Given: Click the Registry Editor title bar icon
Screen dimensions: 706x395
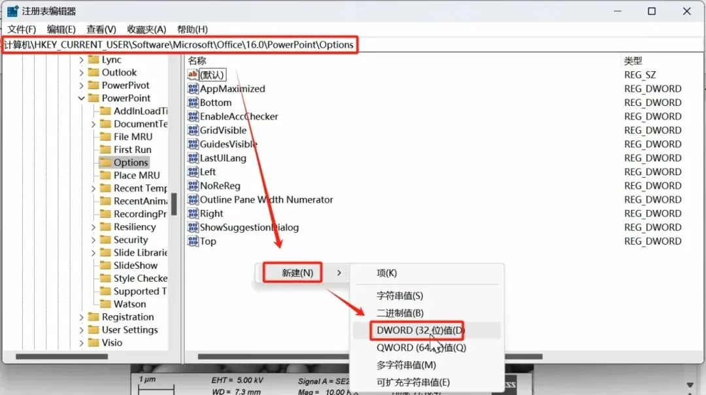Looking at the screenshot, I should pos(12,11).
